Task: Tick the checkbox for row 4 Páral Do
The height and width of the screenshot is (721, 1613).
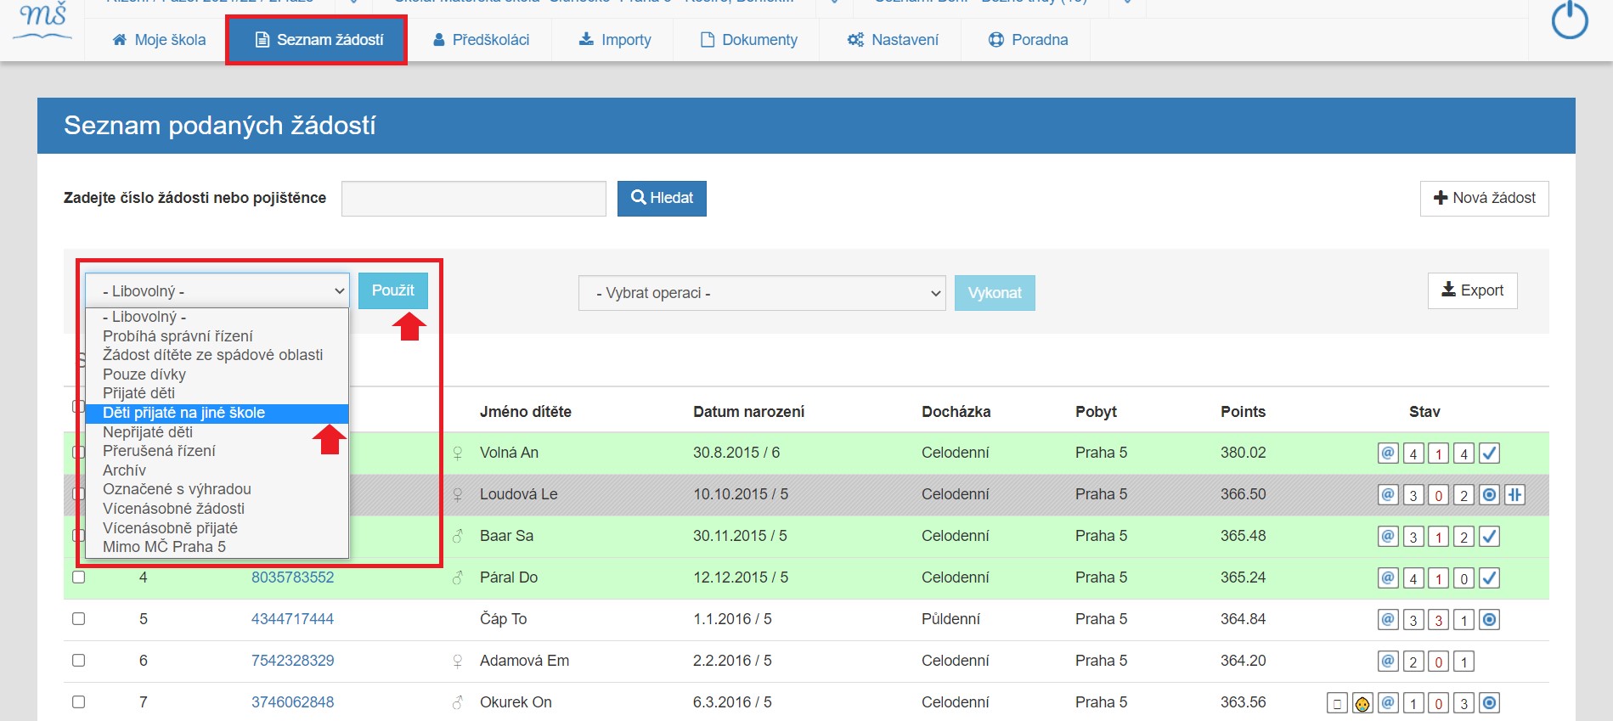Action: 79,577
